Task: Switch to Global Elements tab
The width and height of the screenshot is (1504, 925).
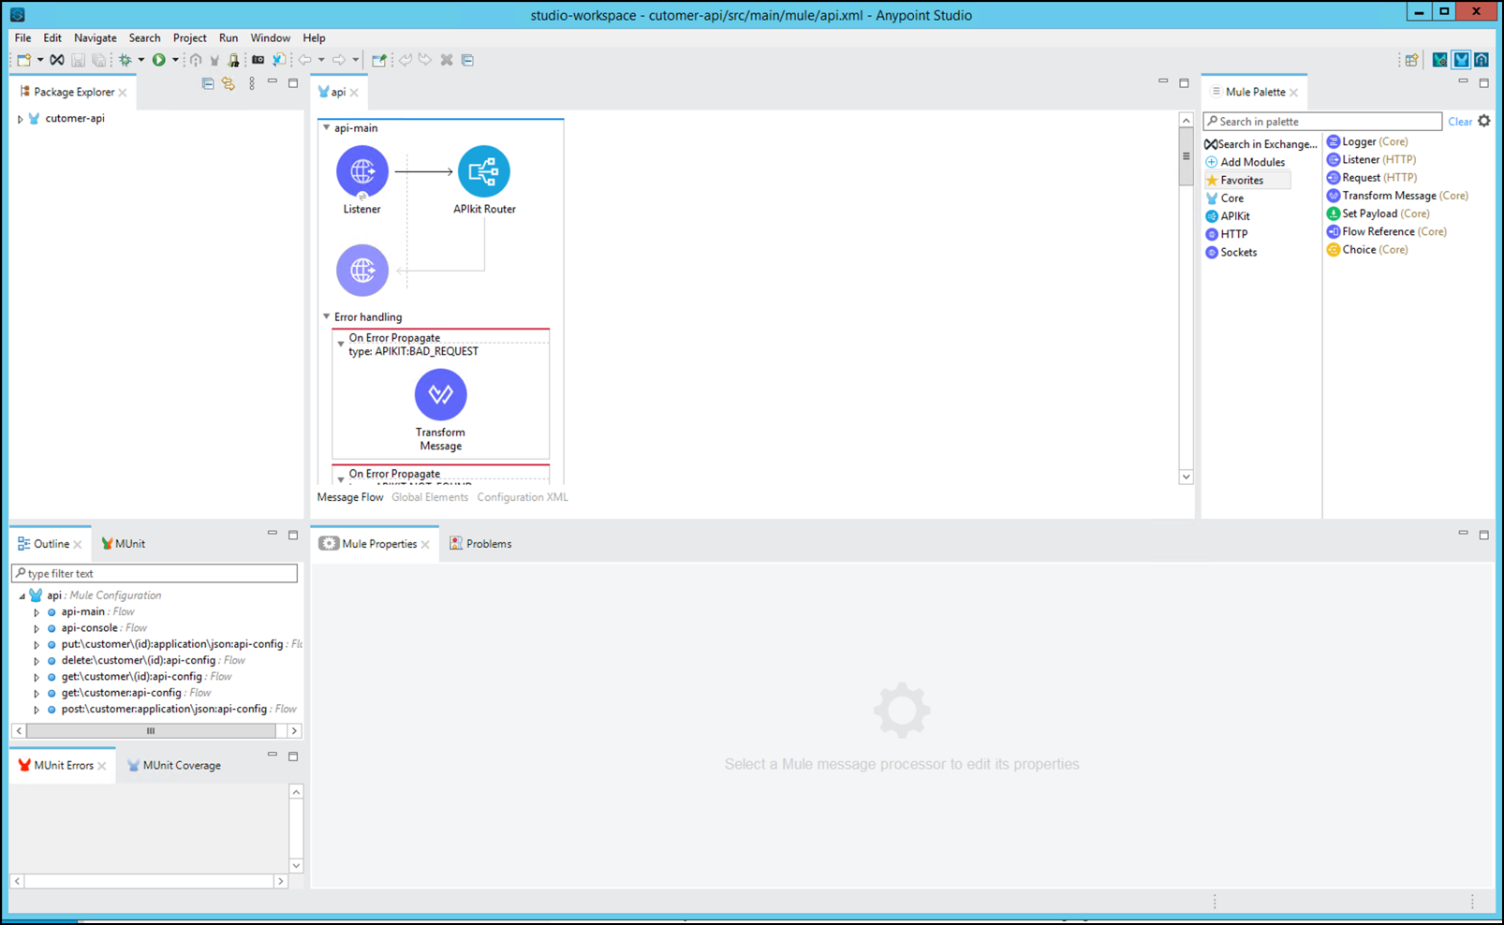Action: [430, 498]
